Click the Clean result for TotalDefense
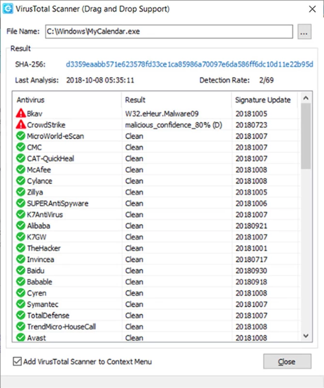324x388 pixels. pos(134,315)
